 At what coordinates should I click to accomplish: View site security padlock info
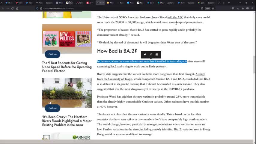(x=41, y=8)
